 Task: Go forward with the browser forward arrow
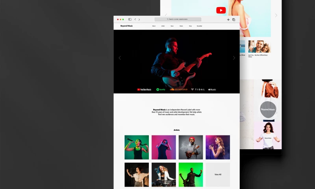[x=139, y=19]
